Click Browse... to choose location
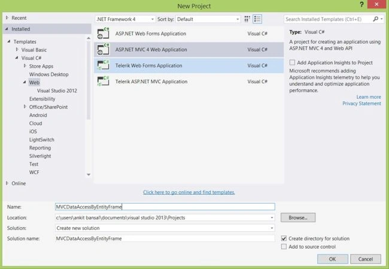 pos(298,217)
